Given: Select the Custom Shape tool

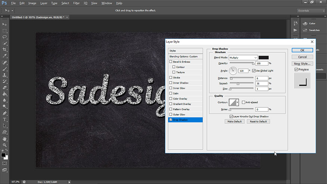Looking at the screenshot, I should [4, 132].
